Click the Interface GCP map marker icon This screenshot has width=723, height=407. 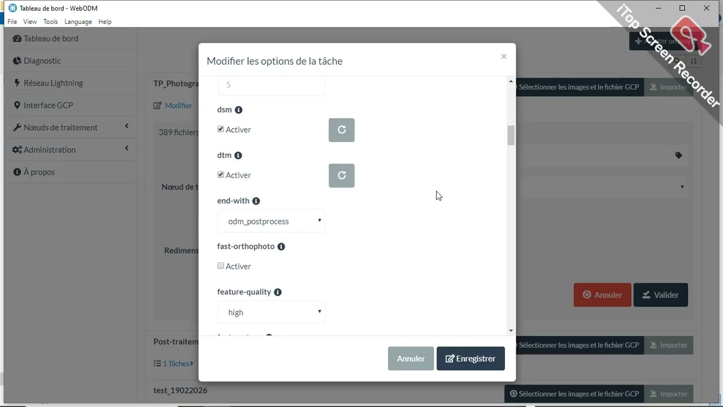(18, 105)
